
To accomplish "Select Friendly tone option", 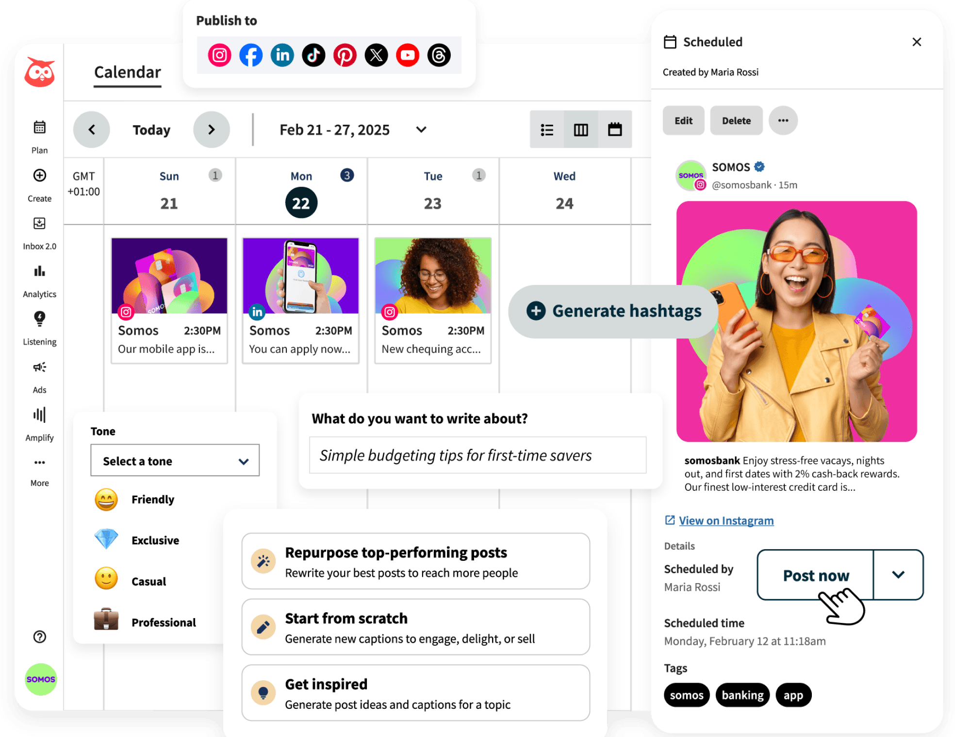I will pyautogui.click(x=152, y=499).
